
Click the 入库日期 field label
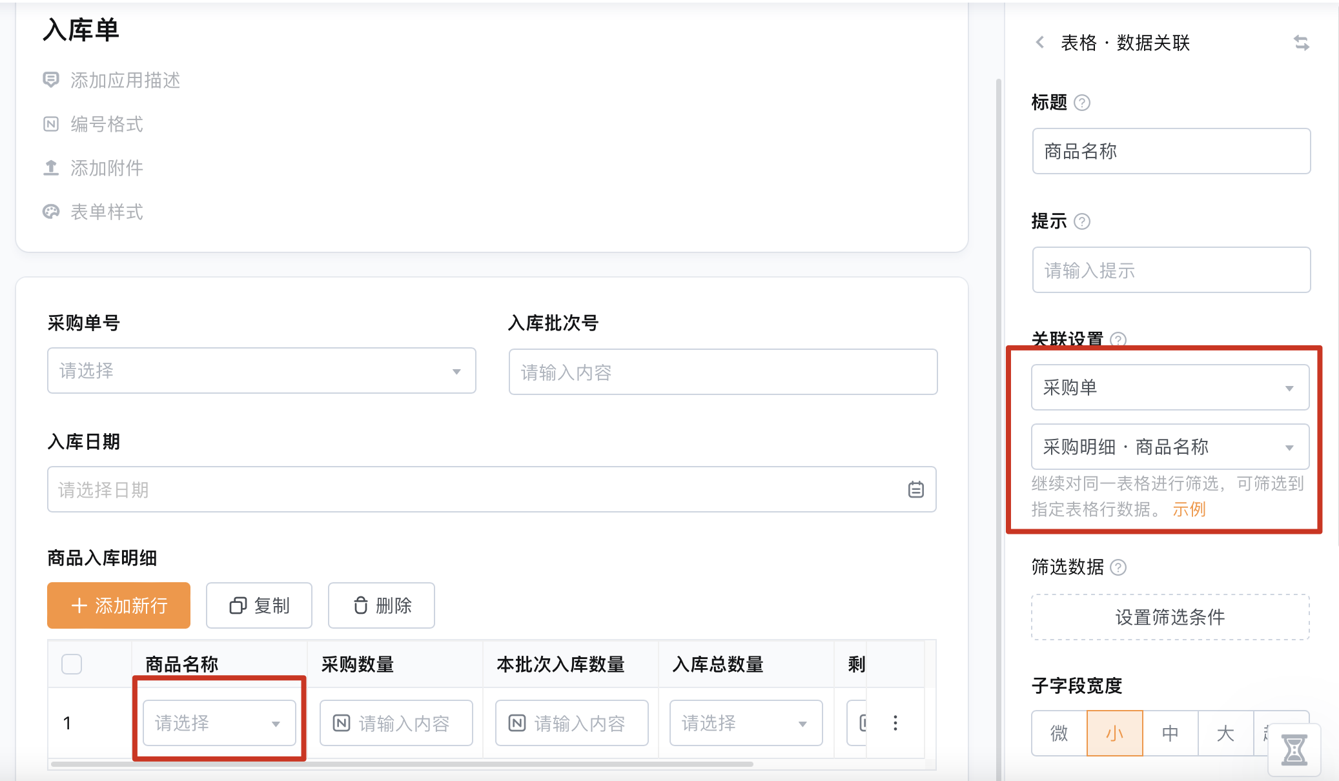(x=84, y=441)
